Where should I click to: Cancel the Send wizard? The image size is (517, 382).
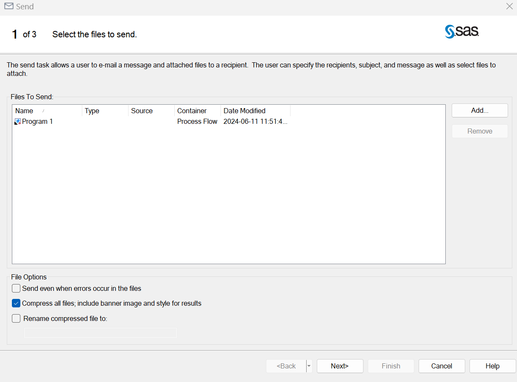pos(442,366)
